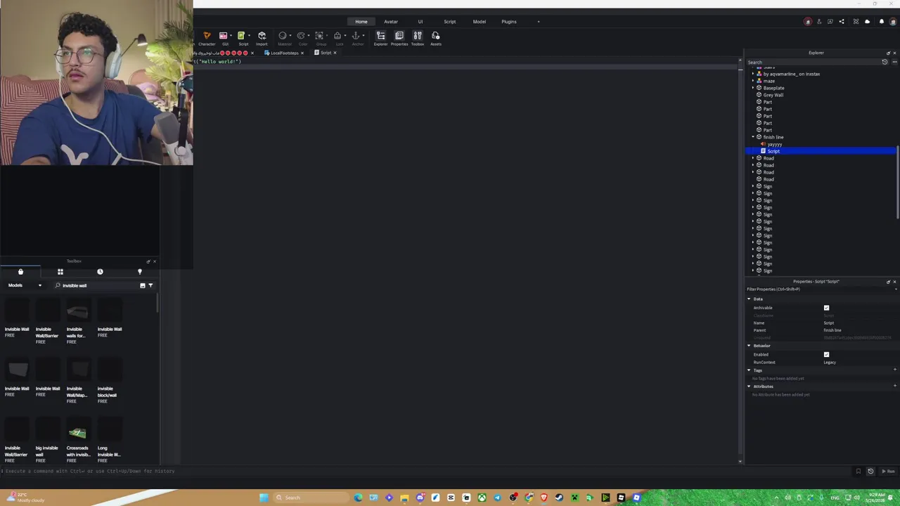Open the Toolbox search filter icon

coord(150,285)
